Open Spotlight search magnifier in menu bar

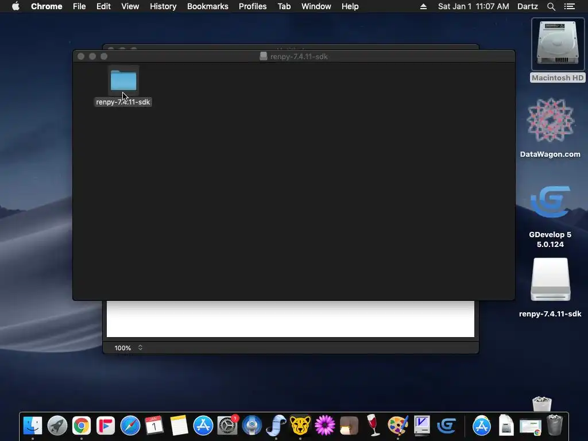coord(551,6)
